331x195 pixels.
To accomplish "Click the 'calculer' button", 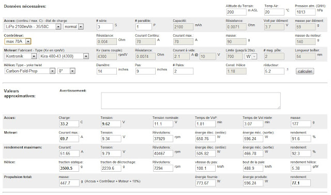I will pyautogui.click(x=305, y=71).
